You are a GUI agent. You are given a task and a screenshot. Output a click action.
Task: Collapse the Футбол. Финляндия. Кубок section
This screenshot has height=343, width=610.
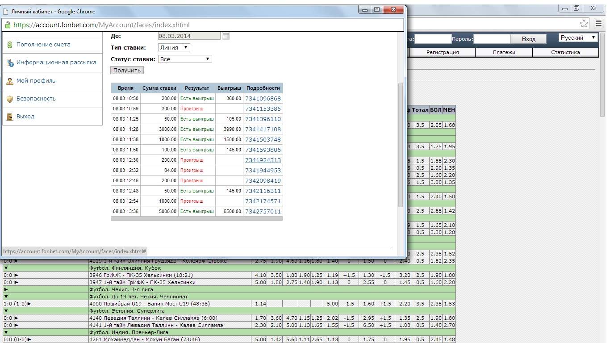coord(6,268)
